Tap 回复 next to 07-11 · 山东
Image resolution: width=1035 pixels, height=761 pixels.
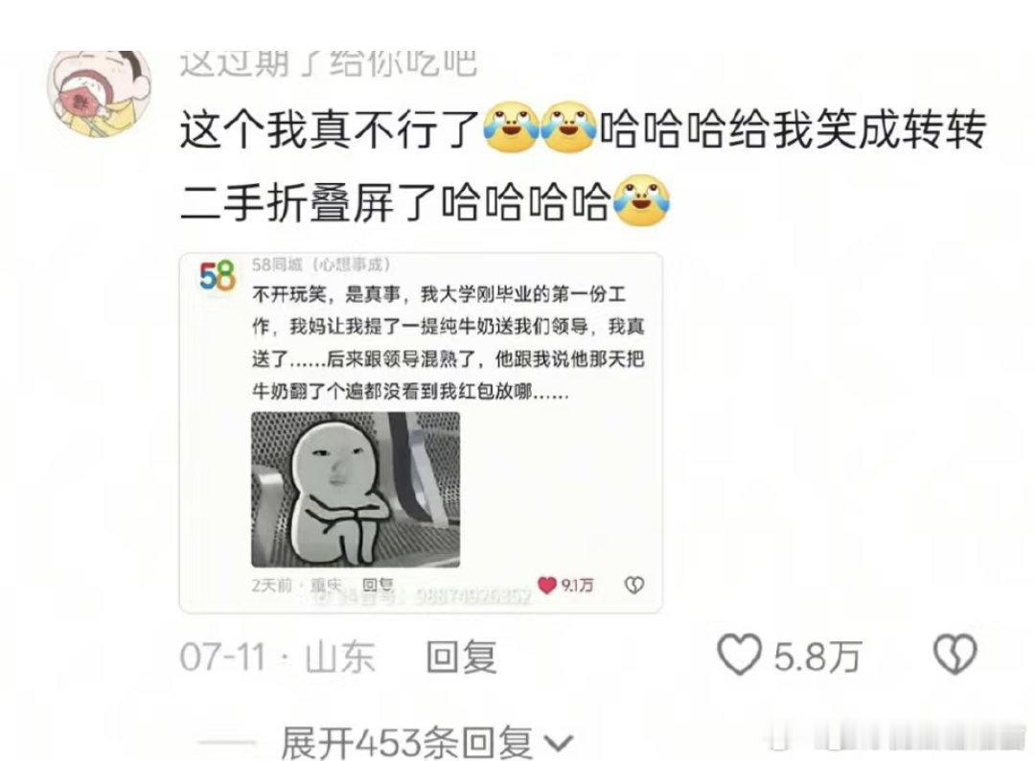[x=461, y=657]
